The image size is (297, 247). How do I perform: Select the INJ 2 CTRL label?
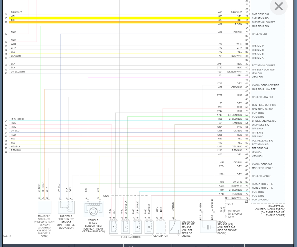(258, 117)
